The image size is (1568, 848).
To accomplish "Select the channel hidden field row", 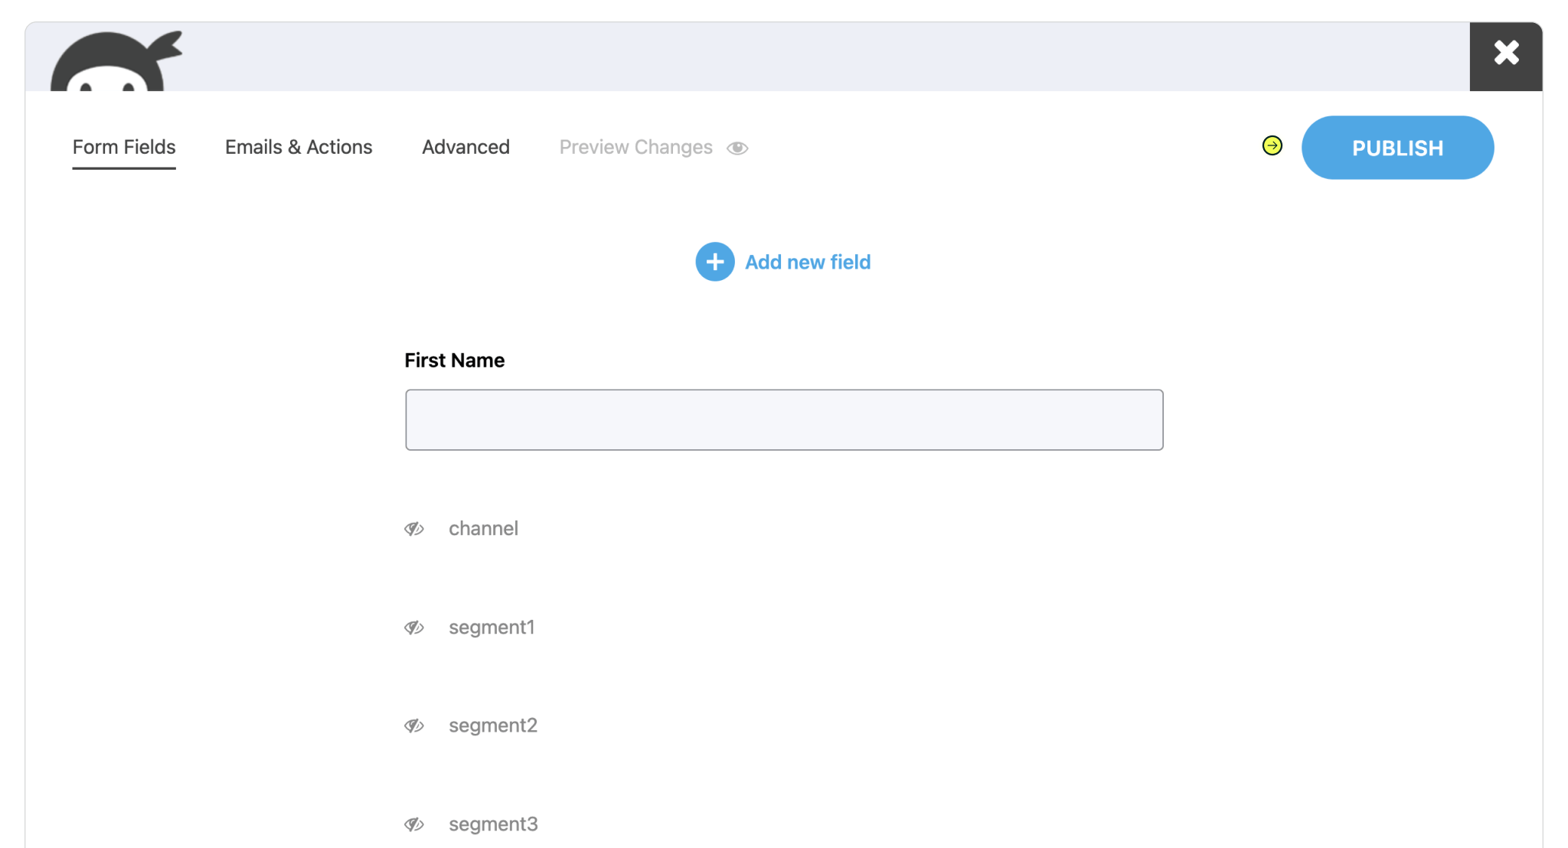I will click(483, 529).
